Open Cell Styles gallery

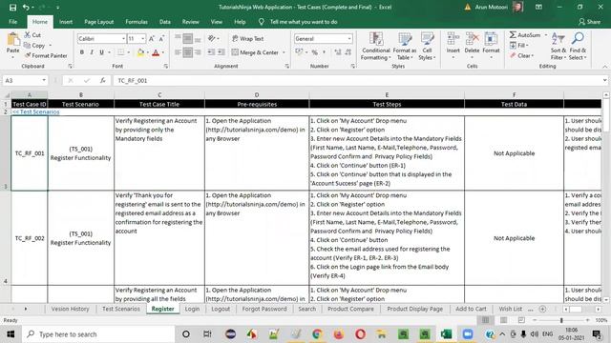(427, 47)
